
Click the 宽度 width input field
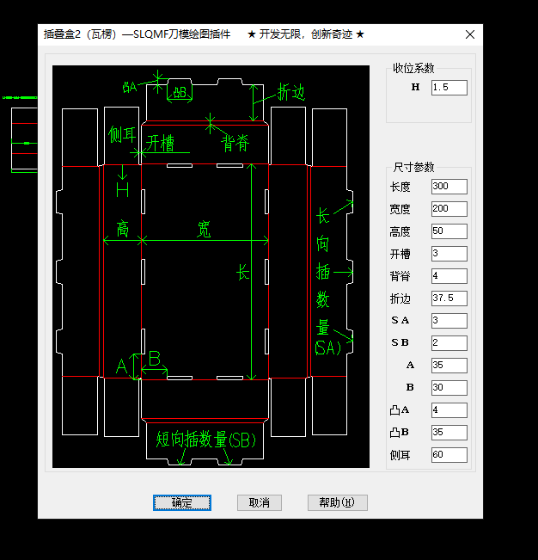click(x=449, y=209)
